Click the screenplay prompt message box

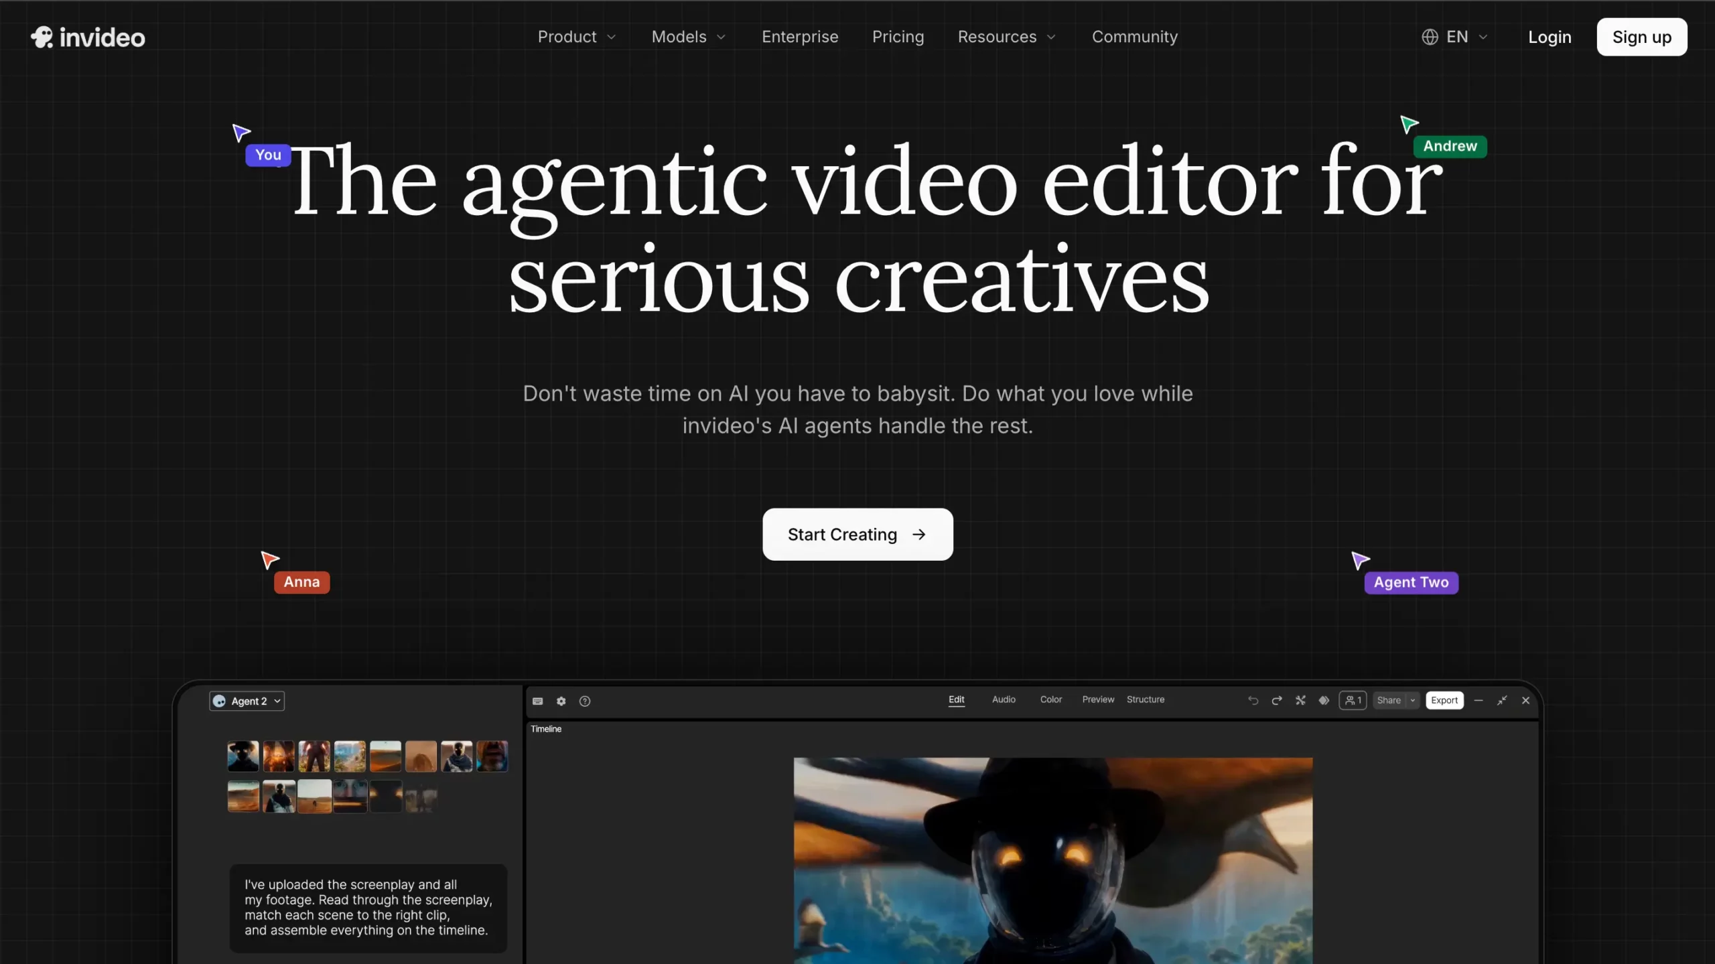coord(368,908)
